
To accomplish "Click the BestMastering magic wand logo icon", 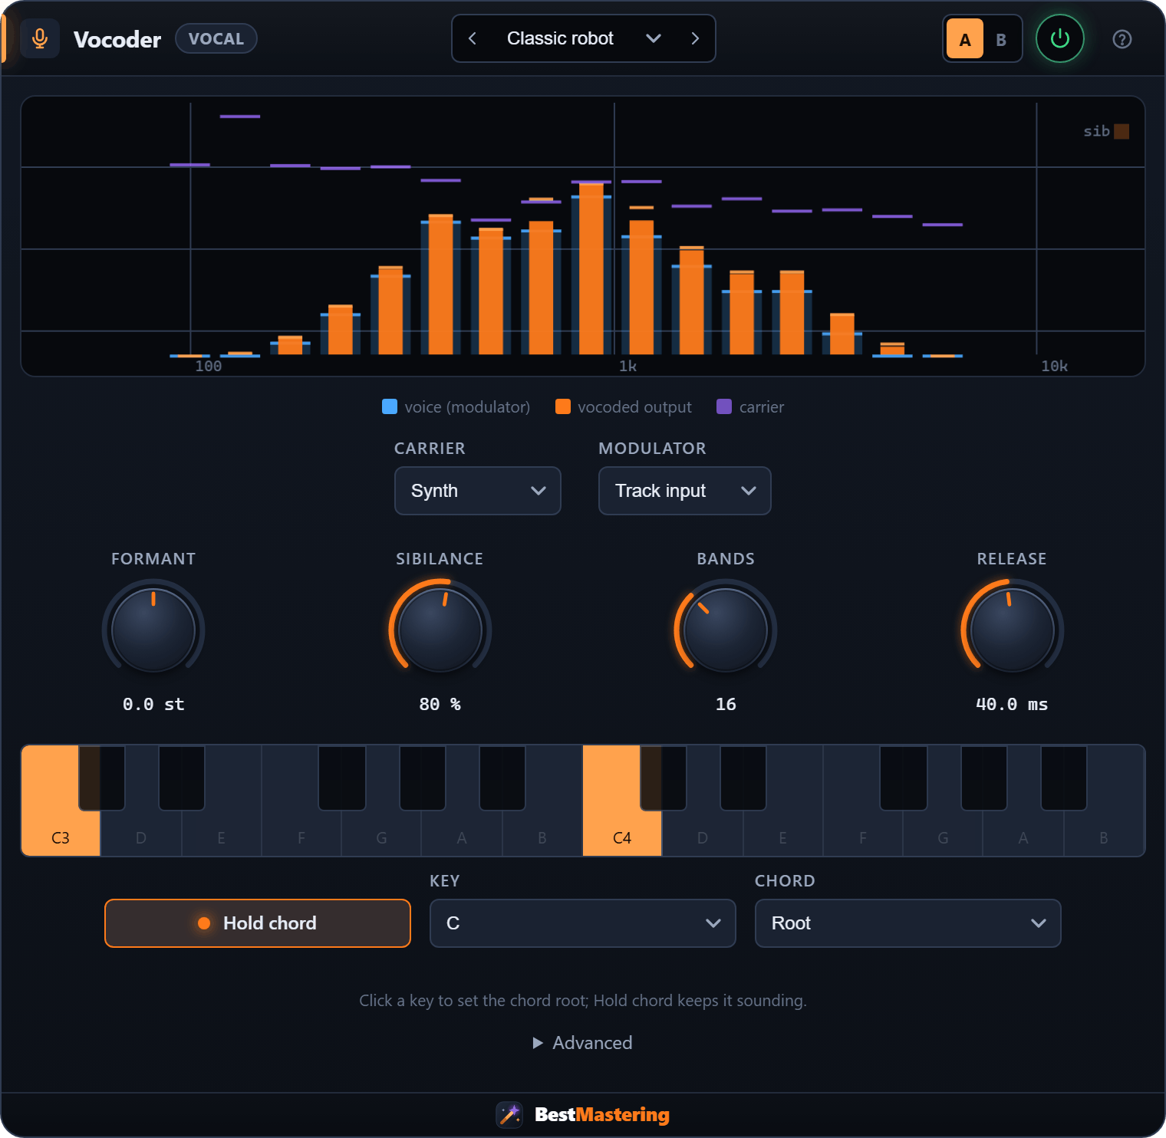I will 509,1114.
